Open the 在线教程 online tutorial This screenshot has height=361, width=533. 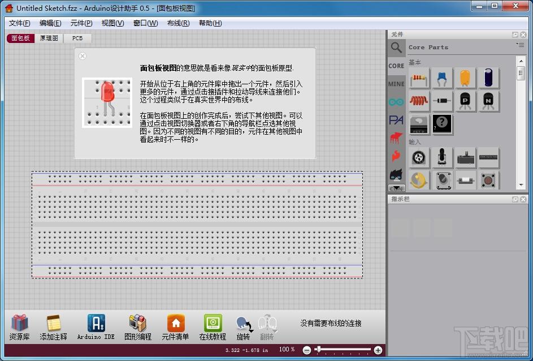coord(213,327)
